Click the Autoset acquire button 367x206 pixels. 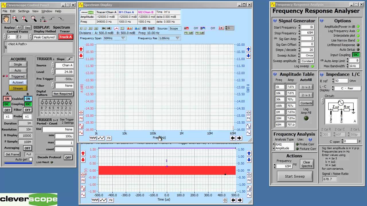(18, 82)
